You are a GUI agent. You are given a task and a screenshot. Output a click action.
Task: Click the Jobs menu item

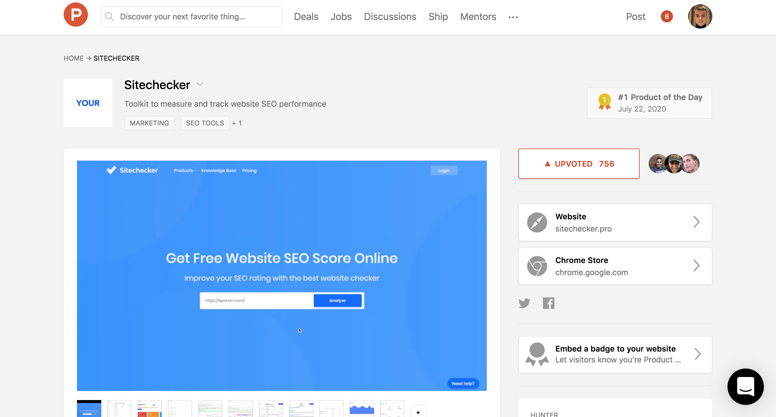(x=341, y=16)
